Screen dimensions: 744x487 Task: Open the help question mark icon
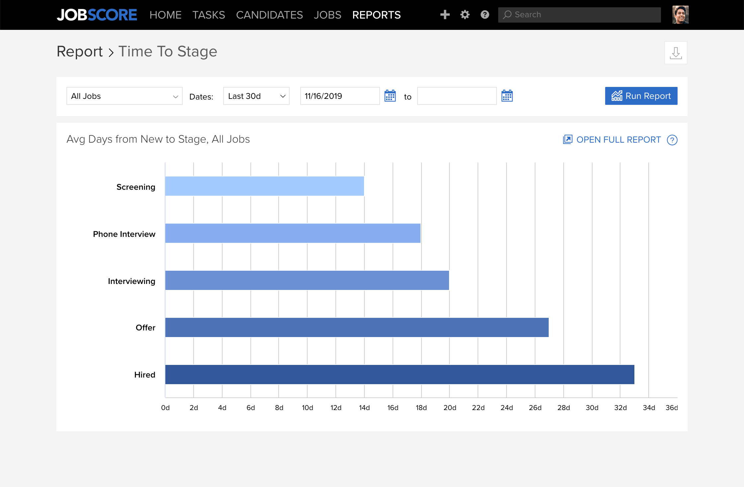(x=485, y=15)
